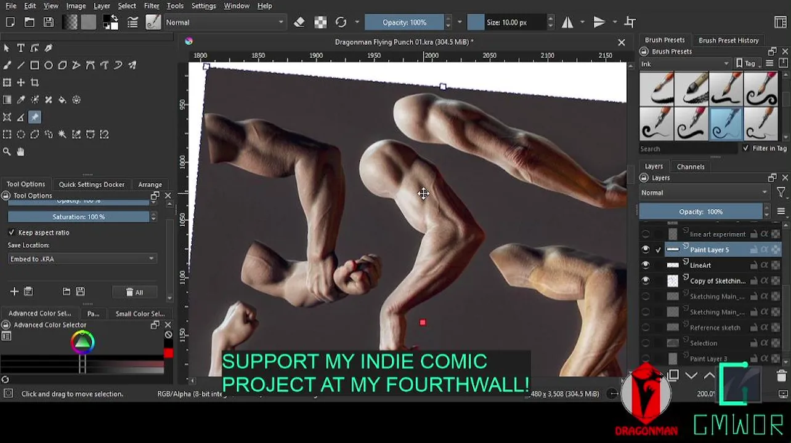Viewport: 791px width, 443px height.
Task: Open options arrow beside the horizontal mirror
Action: [583, 22]
